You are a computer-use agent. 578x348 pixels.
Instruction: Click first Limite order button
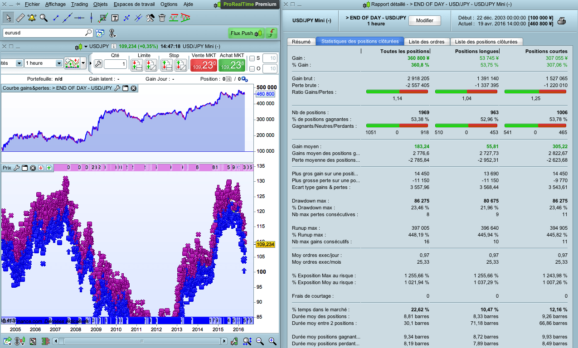[137, 65]
